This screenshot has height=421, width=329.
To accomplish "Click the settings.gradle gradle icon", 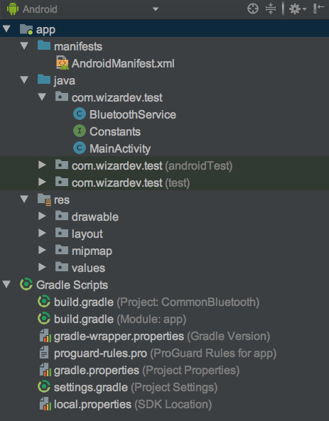I will (x=44, y=387).
